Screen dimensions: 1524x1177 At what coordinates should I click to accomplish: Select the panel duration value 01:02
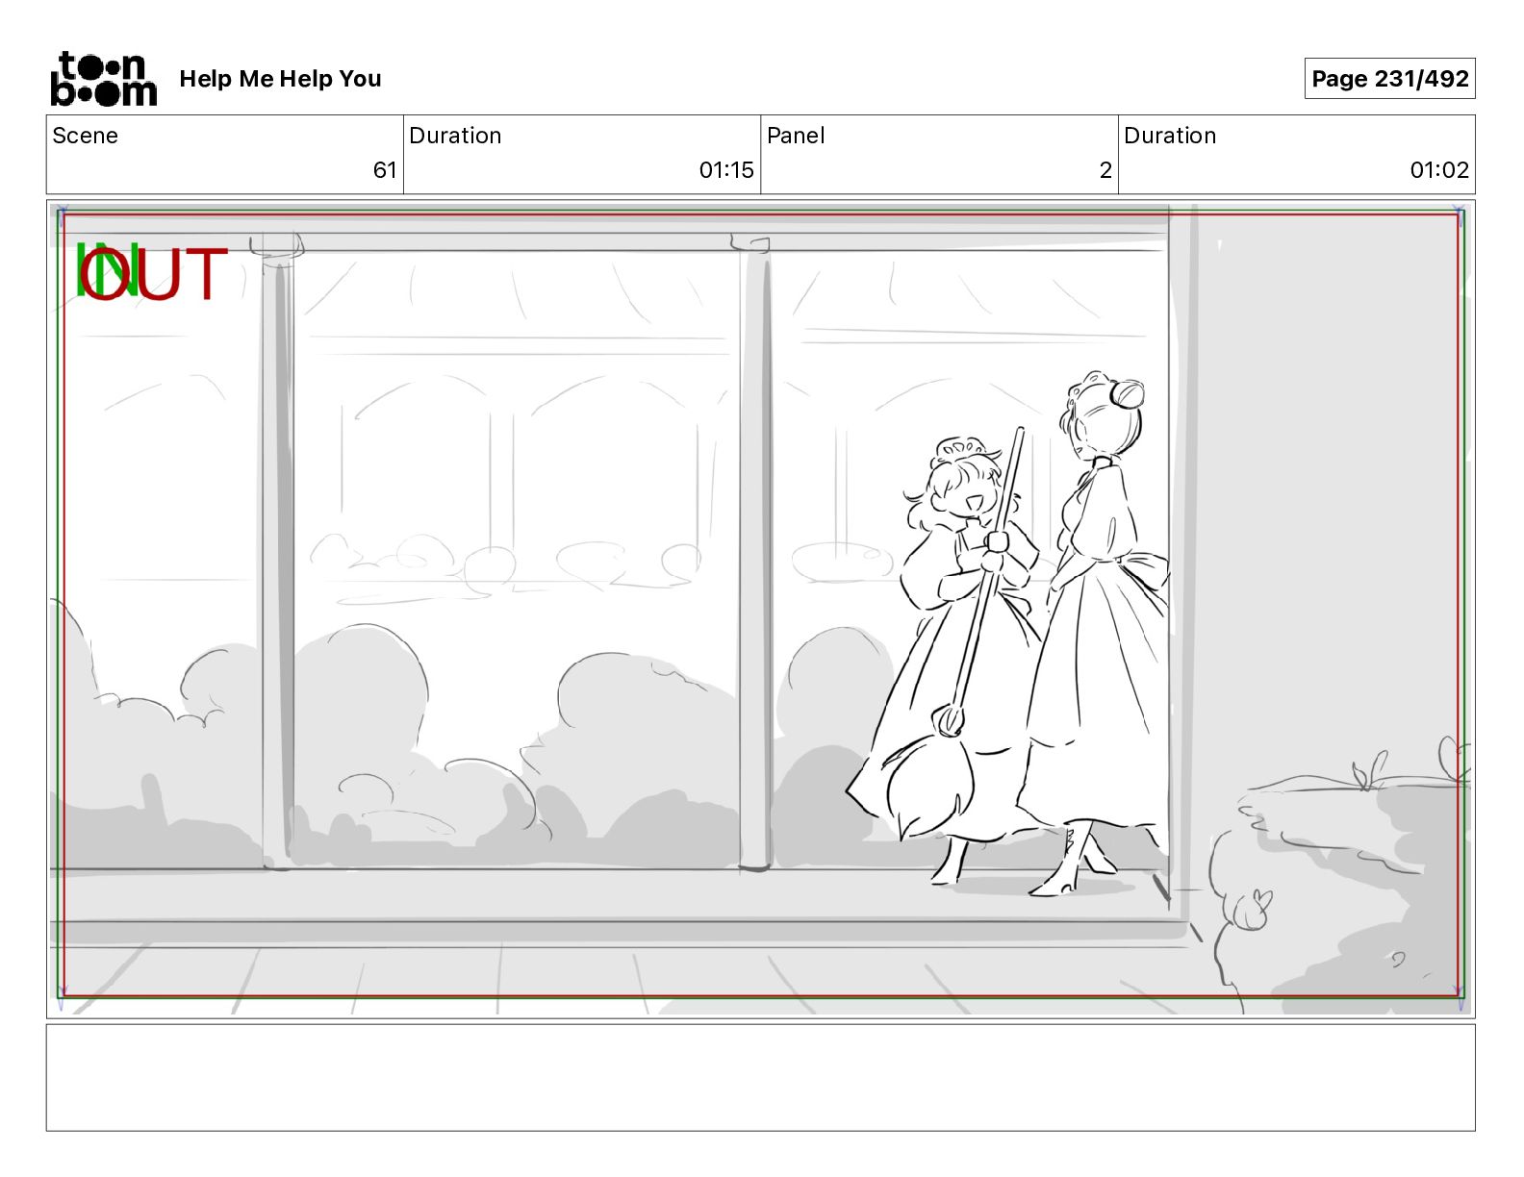[x=1439, y=170]
